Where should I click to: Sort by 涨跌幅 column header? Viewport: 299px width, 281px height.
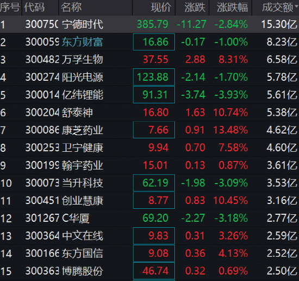coord(233,8)
